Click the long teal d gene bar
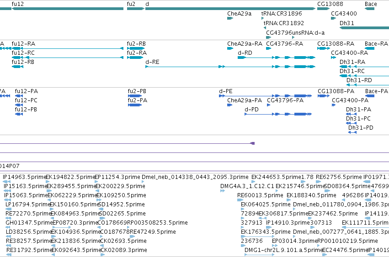The height and width of the screenshot is (257, 389). coord(230,9)
